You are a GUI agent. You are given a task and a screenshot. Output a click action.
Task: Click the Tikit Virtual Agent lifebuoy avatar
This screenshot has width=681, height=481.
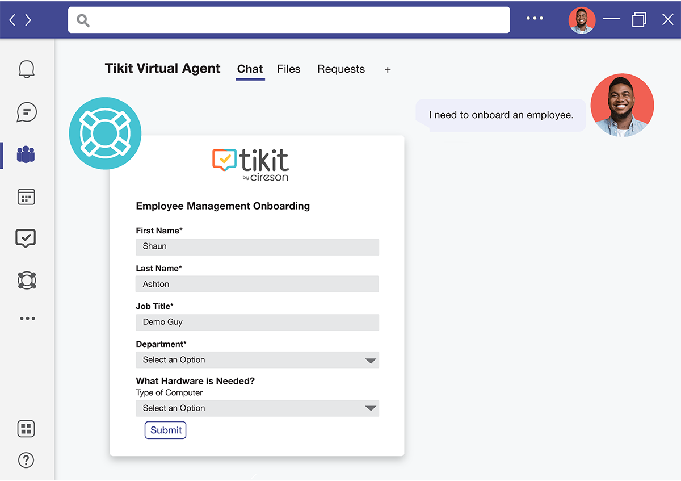pos(105,133)
